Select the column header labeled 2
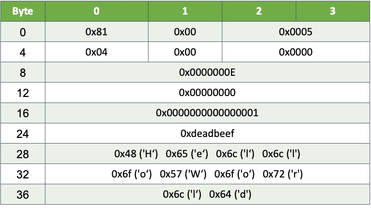 pos(259,11)
